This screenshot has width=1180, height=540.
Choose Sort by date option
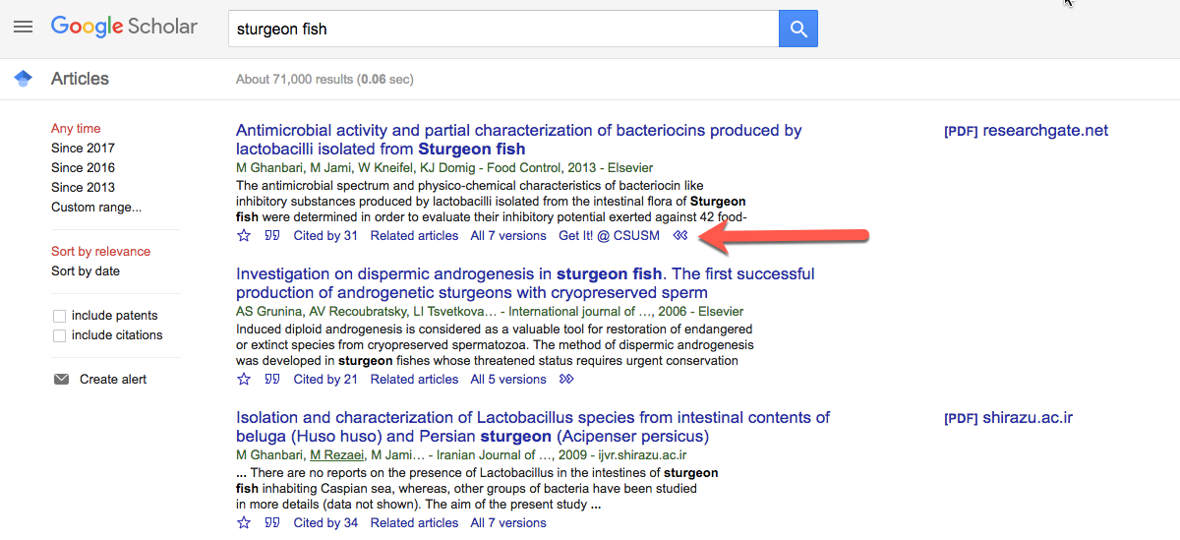(x=86, y=271)
